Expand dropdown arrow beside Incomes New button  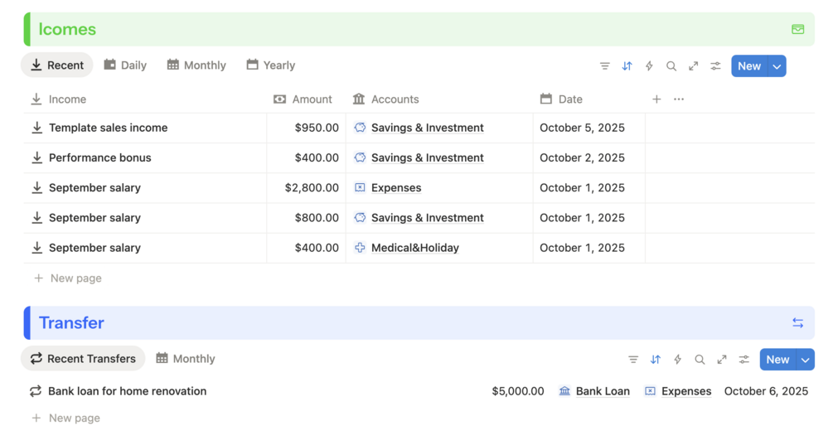coord(777,66)
